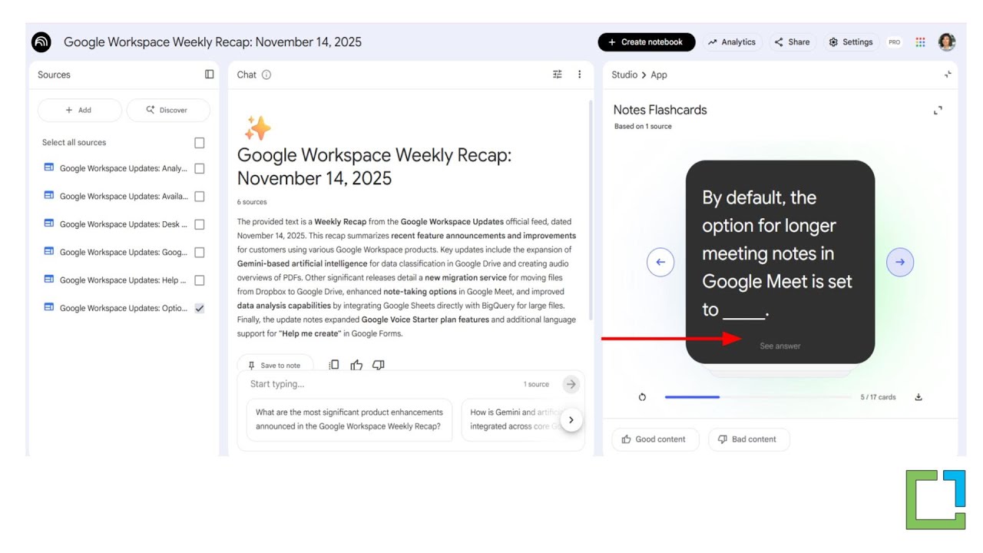Rate flashcards as Bad content
This screenshot has width=983, height=553.
(x=749, y=439)
